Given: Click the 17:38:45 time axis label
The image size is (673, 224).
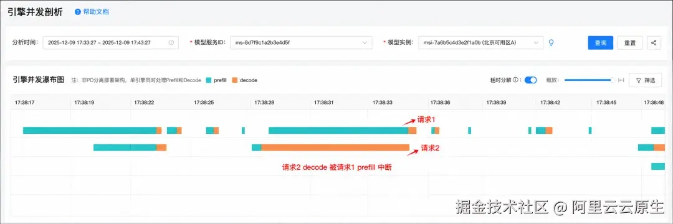Looking at the screenshot, I should (x=606, y=103).
